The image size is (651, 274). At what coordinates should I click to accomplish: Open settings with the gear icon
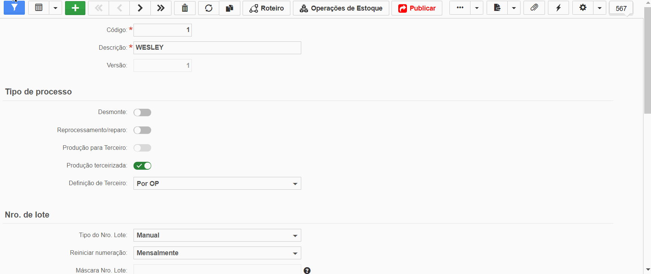[583, 8]
